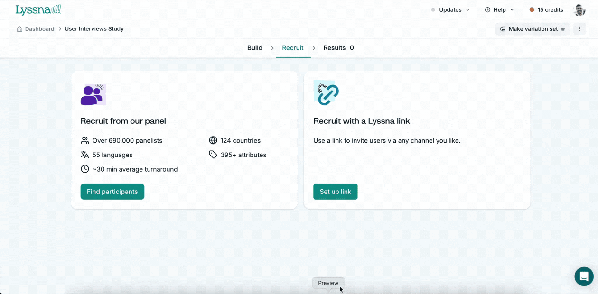This screenshot has width=598, height=294.
Task: Click the three-dot more options icon
Action: (579, 29)
